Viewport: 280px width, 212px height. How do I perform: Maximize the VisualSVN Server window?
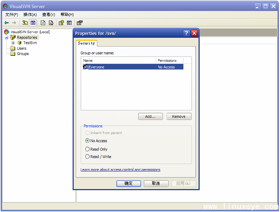coord(266,6)
